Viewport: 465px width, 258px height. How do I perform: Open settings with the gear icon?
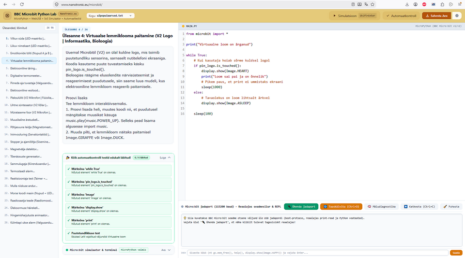(x=457, y=15)
